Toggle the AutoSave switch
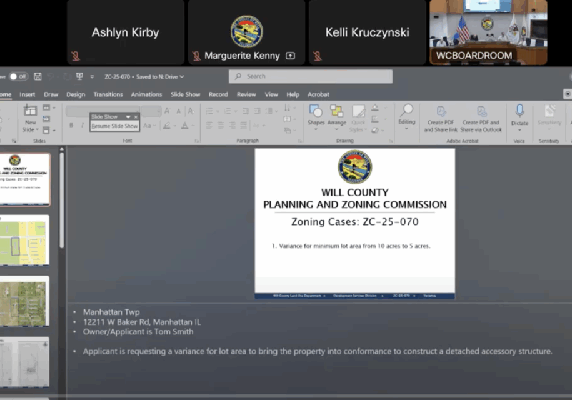 pyautogui.click(x=18, y=76)
